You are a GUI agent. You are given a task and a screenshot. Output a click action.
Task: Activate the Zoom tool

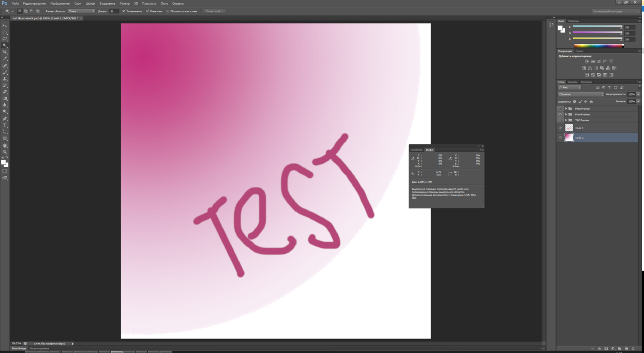(x=5, y=151)
